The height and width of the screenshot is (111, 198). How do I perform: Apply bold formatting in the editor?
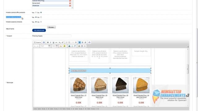pyautogui.click(x=48, y=43)
